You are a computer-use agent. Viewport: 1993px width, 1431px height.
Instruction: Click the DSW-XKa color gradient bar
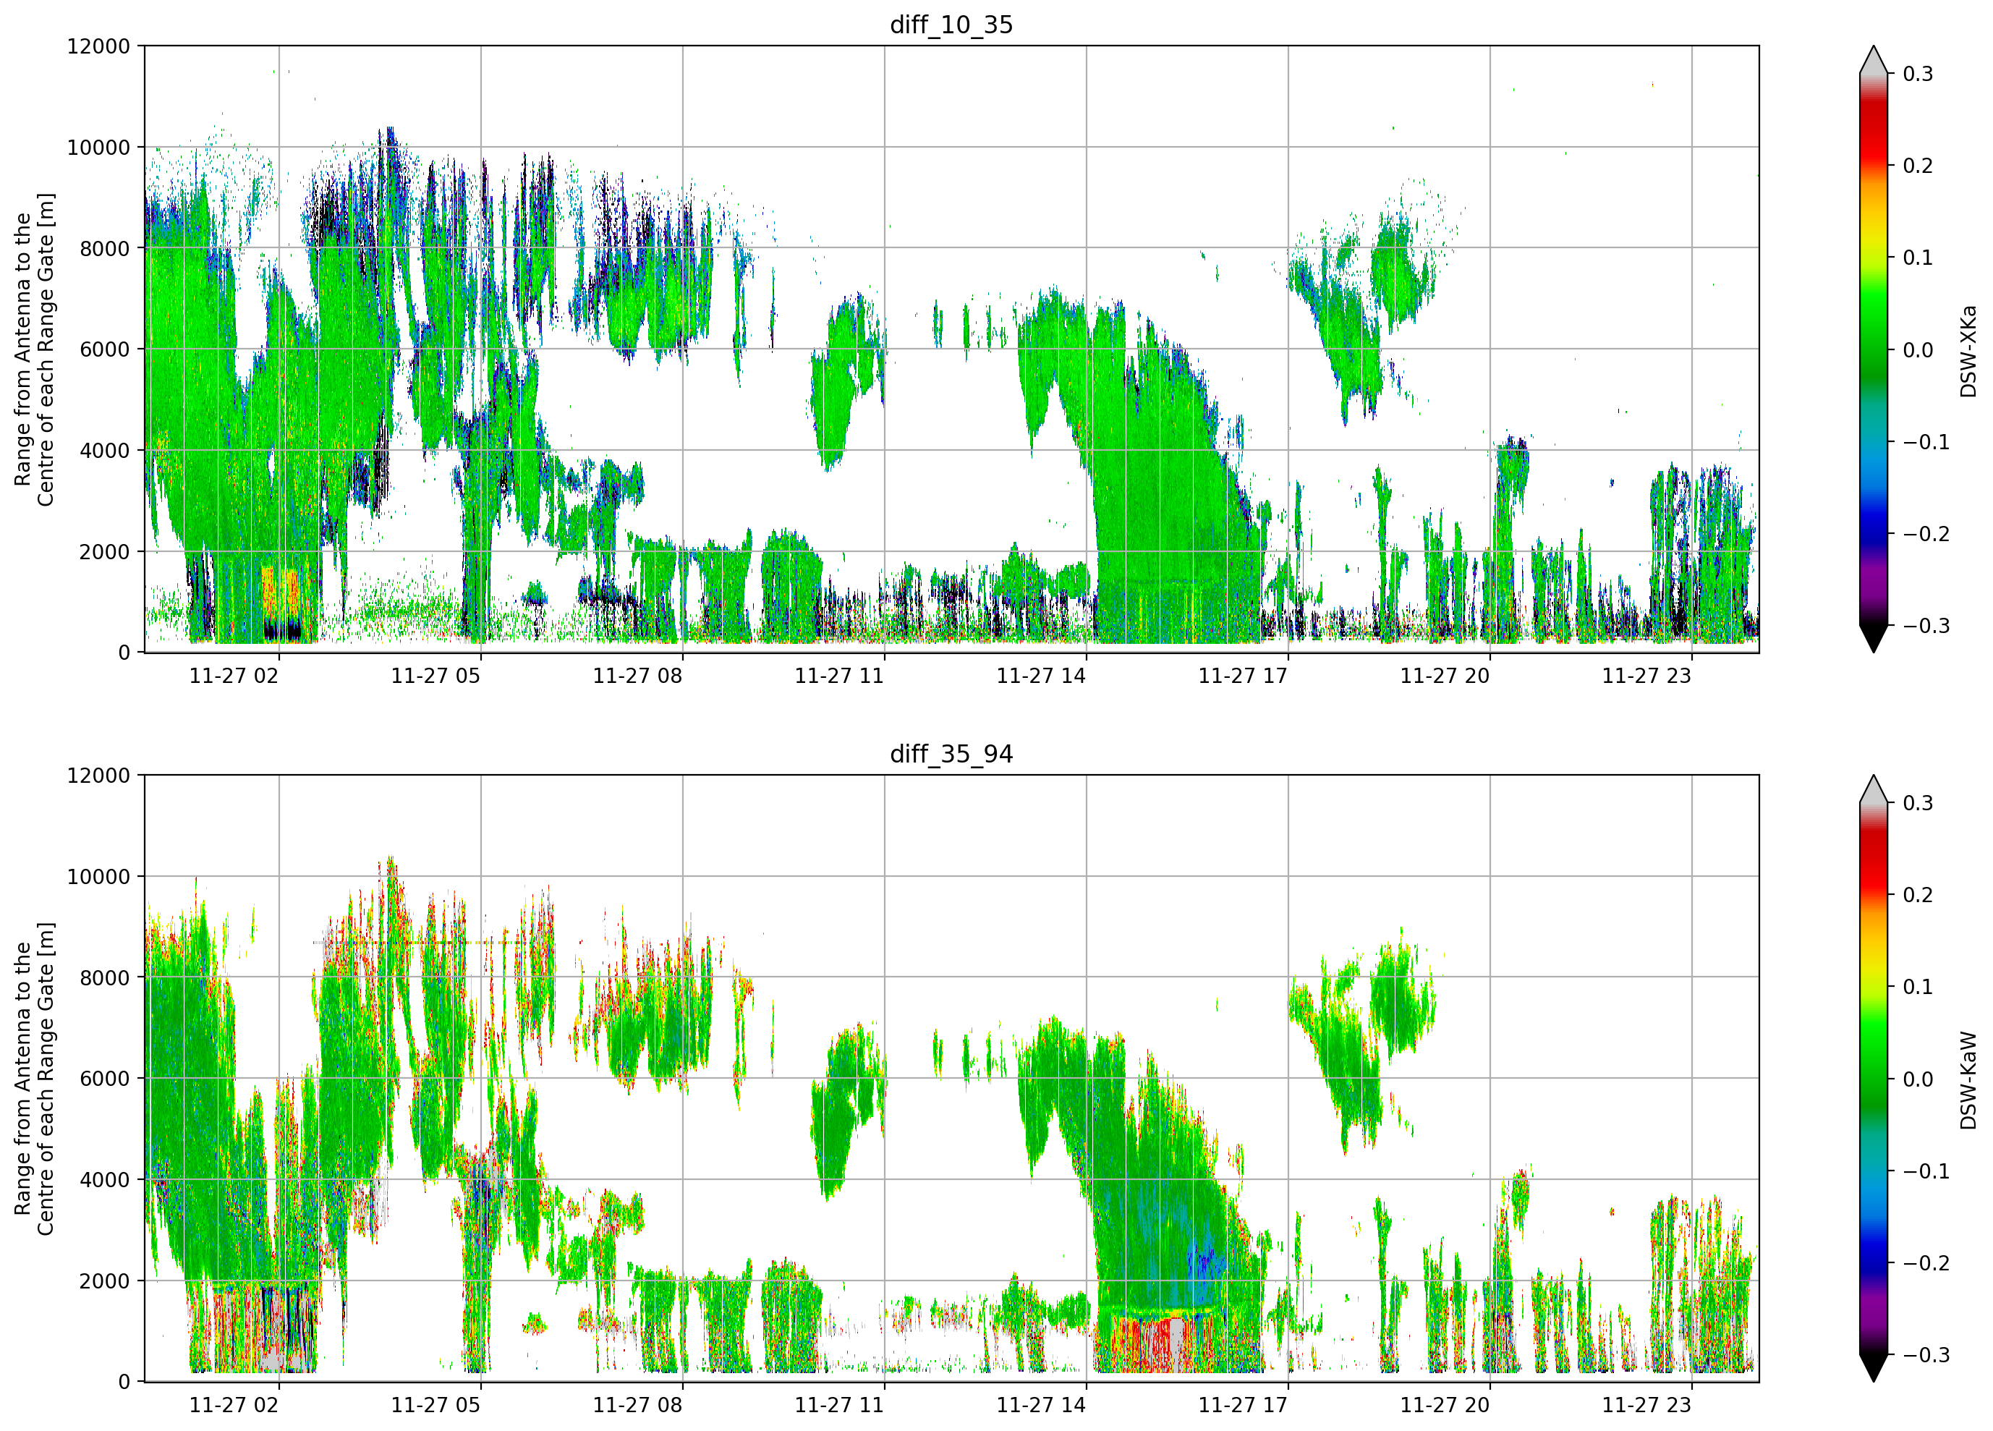pyautogui.click(x=1874, y=349)
